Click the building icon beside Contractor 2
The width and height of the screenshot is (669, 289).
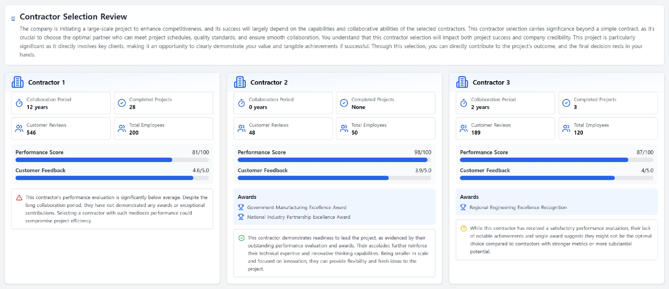[x=240, y=82]
